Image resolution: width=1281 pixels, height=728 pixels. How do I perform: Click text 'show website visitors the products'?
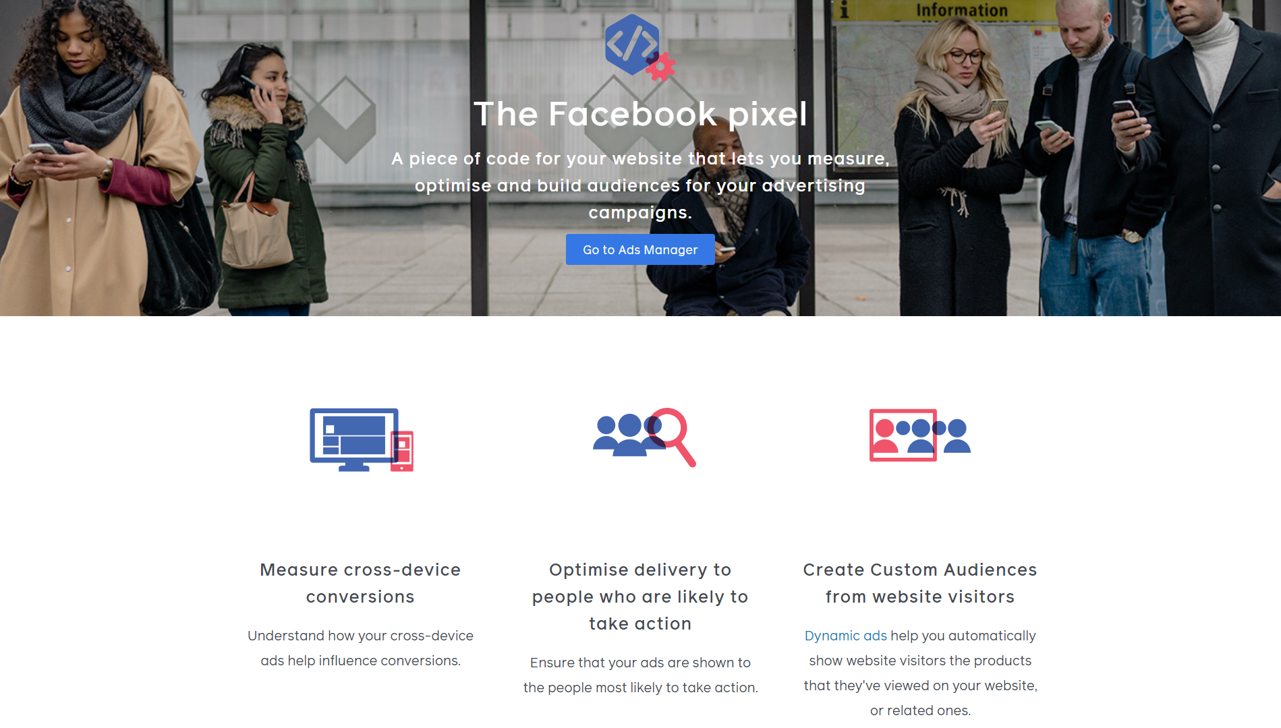[920, 661]
